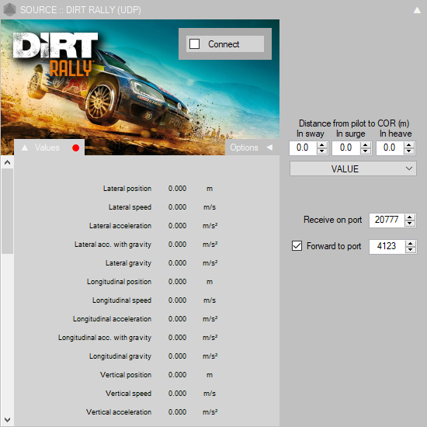The height and width of the screenshot is (427, 427).
Task: Select the Lateral acc. with gravity label
Action: click(113, 245)
